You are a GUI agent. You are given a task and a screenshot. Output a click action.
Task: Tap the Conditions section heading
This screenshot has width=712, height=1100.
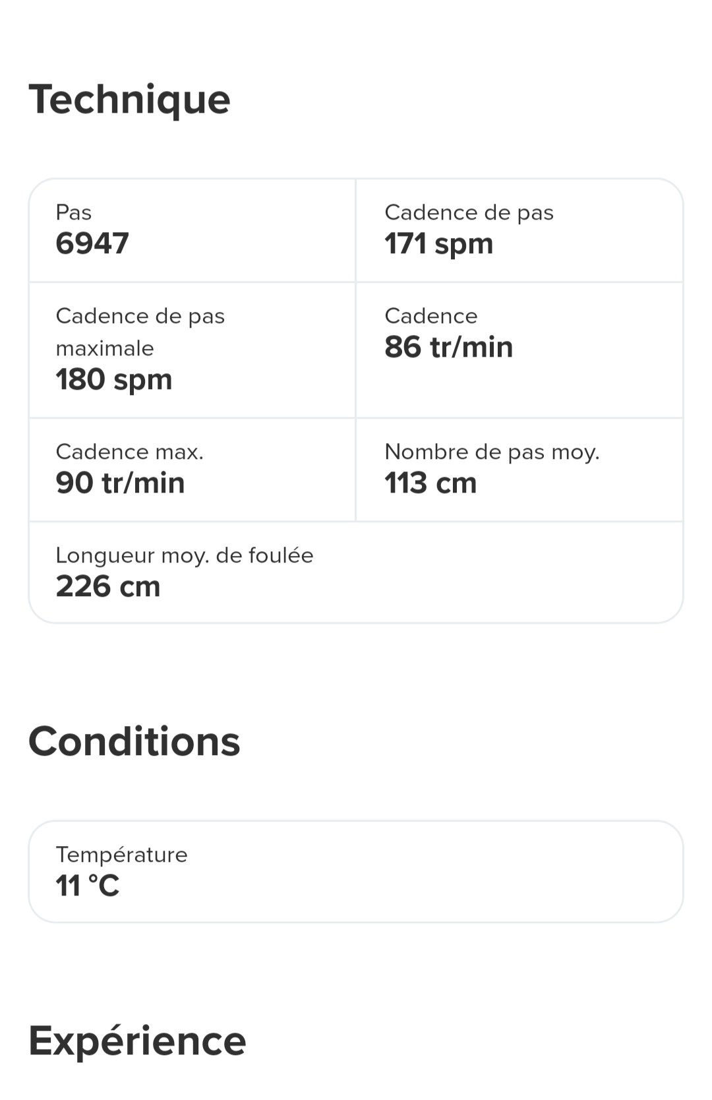point(134,741)
